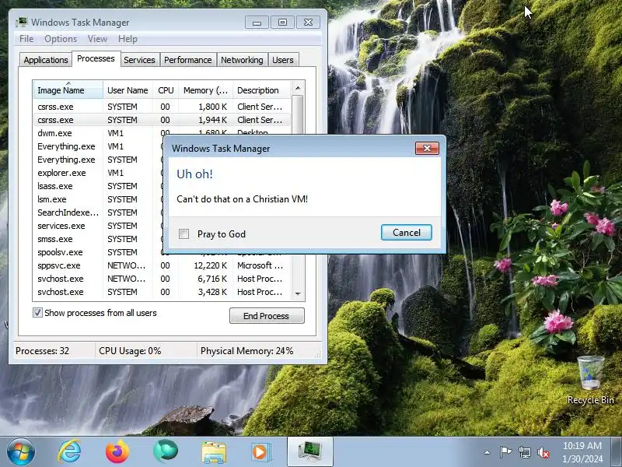Image resolution: width=622 pixels, height=467 pixels.
Task: Switch to the Performance tab
Action: coord(187,60)
